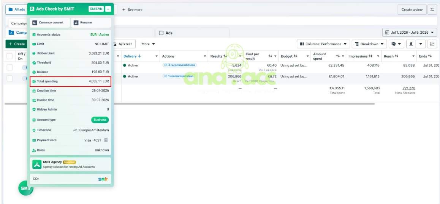Click the Ads Check logo icon in header
The image size is (440, 204).
32,9
